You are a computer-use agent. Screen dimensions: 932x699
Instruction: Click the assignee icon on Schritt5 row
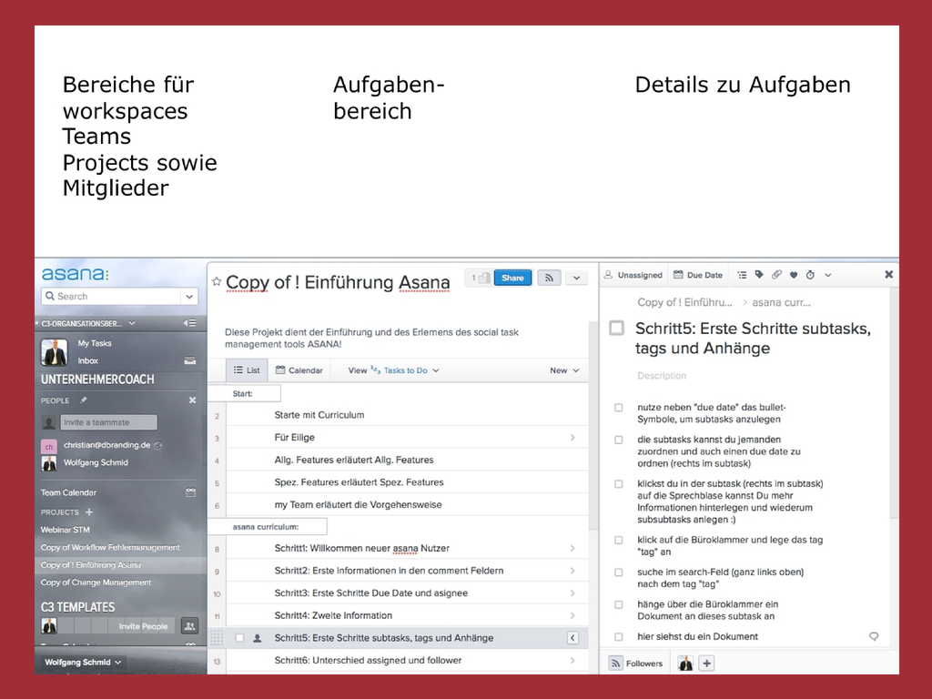coord(258,638)
